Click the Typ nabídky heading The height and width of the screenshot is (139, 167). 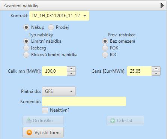click(41, 35)
